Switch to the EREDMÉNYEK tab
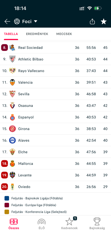The width and height of the screenshot is (111, 241). pos(37,34)
